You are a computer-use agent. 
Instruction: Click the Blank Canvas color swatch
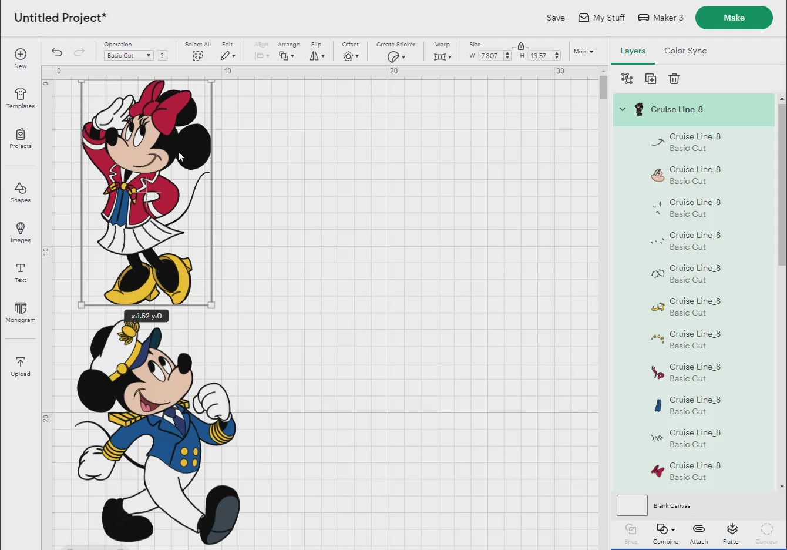(632, 505)
